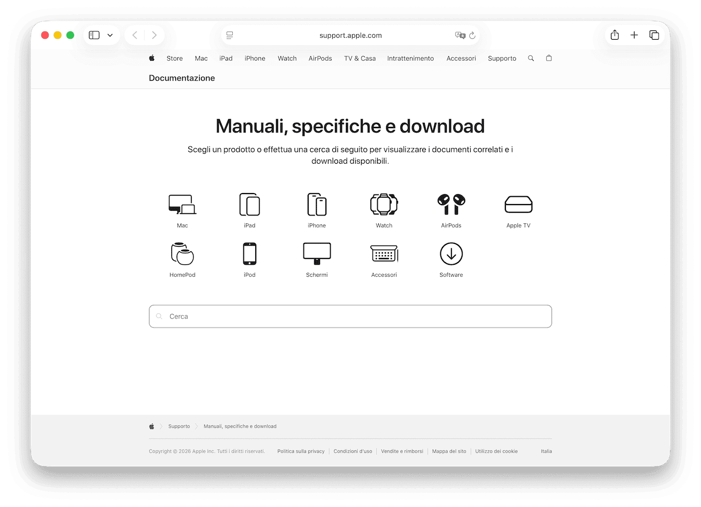
Task: Open the iPhone navigation menu item
Action: point(255,59)
